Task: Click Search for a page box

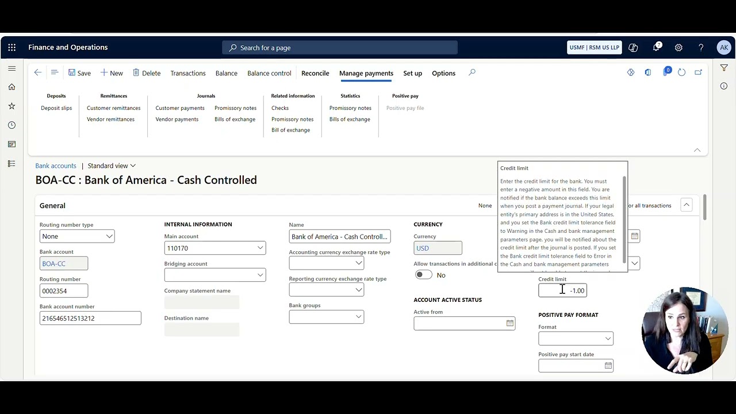Action: pos(340,48)
